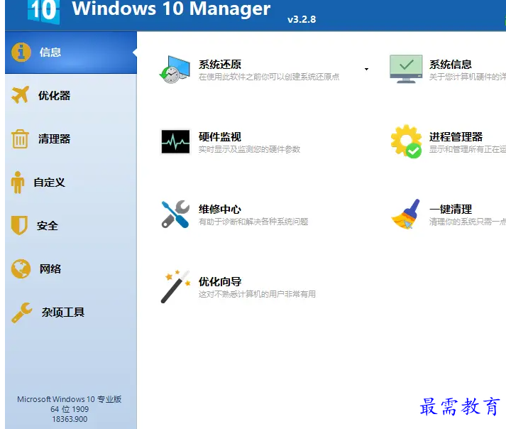
Task: Click the v3.2.8 version label
Action: pyautogui.click(x=302, y=19)
